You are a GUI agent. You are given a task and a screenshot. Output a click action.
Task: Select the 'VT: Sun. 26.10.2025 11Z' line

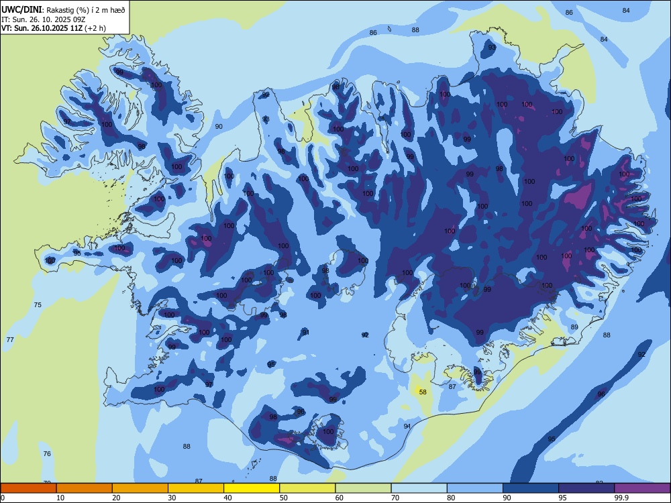pos(42,28)
